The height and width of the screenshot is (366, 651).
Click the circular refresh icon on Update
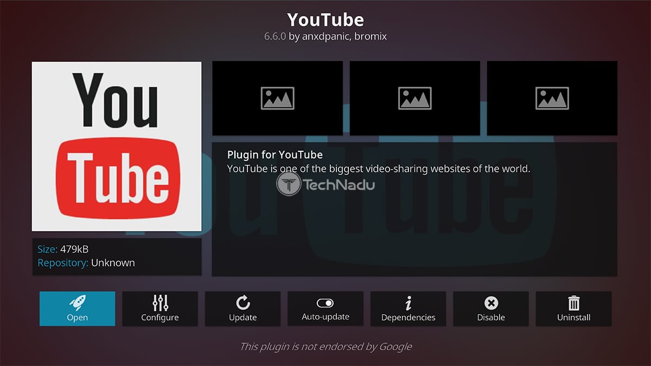[x=242, y=303]
